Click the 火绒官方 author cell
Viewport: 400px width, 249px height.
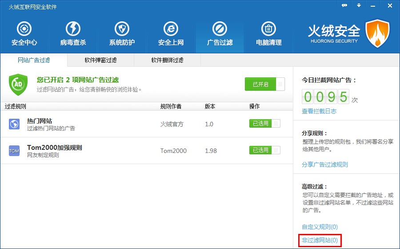172,124
